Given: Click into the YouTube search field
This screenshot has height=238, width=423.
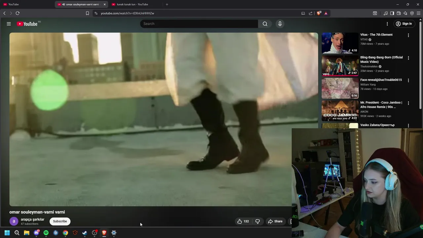Looking at the screenshot, I should 199,24.
